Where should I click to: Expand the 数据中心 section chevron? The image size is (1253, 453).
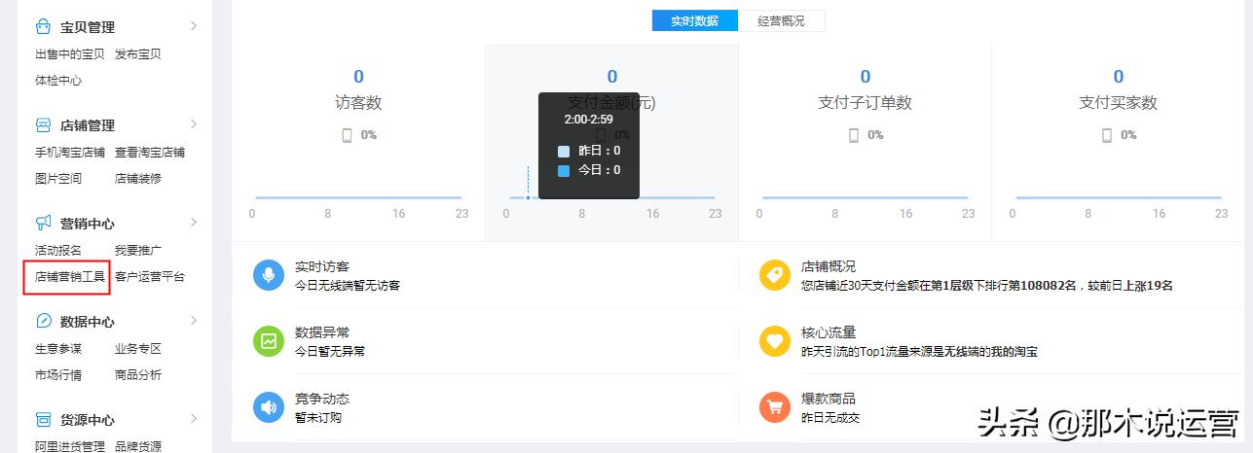click(x=194, y=320)
